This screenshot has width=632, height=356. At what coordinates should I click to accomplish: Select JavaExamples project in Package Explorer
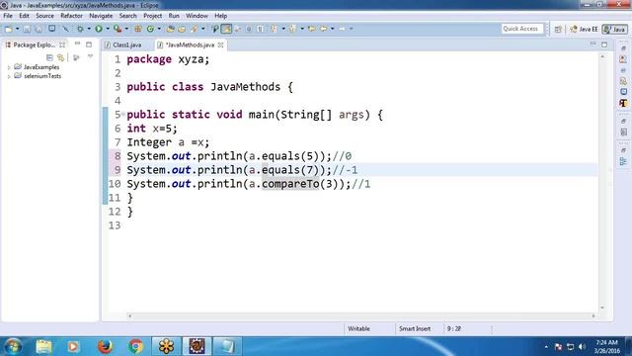(41, 67)
